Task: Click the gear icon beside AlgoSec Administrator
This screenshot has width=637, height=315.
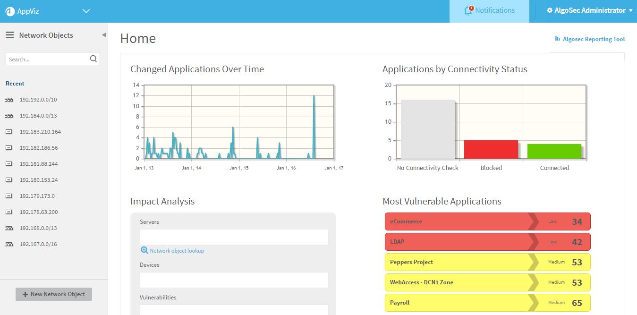Action: coord(550,10)
